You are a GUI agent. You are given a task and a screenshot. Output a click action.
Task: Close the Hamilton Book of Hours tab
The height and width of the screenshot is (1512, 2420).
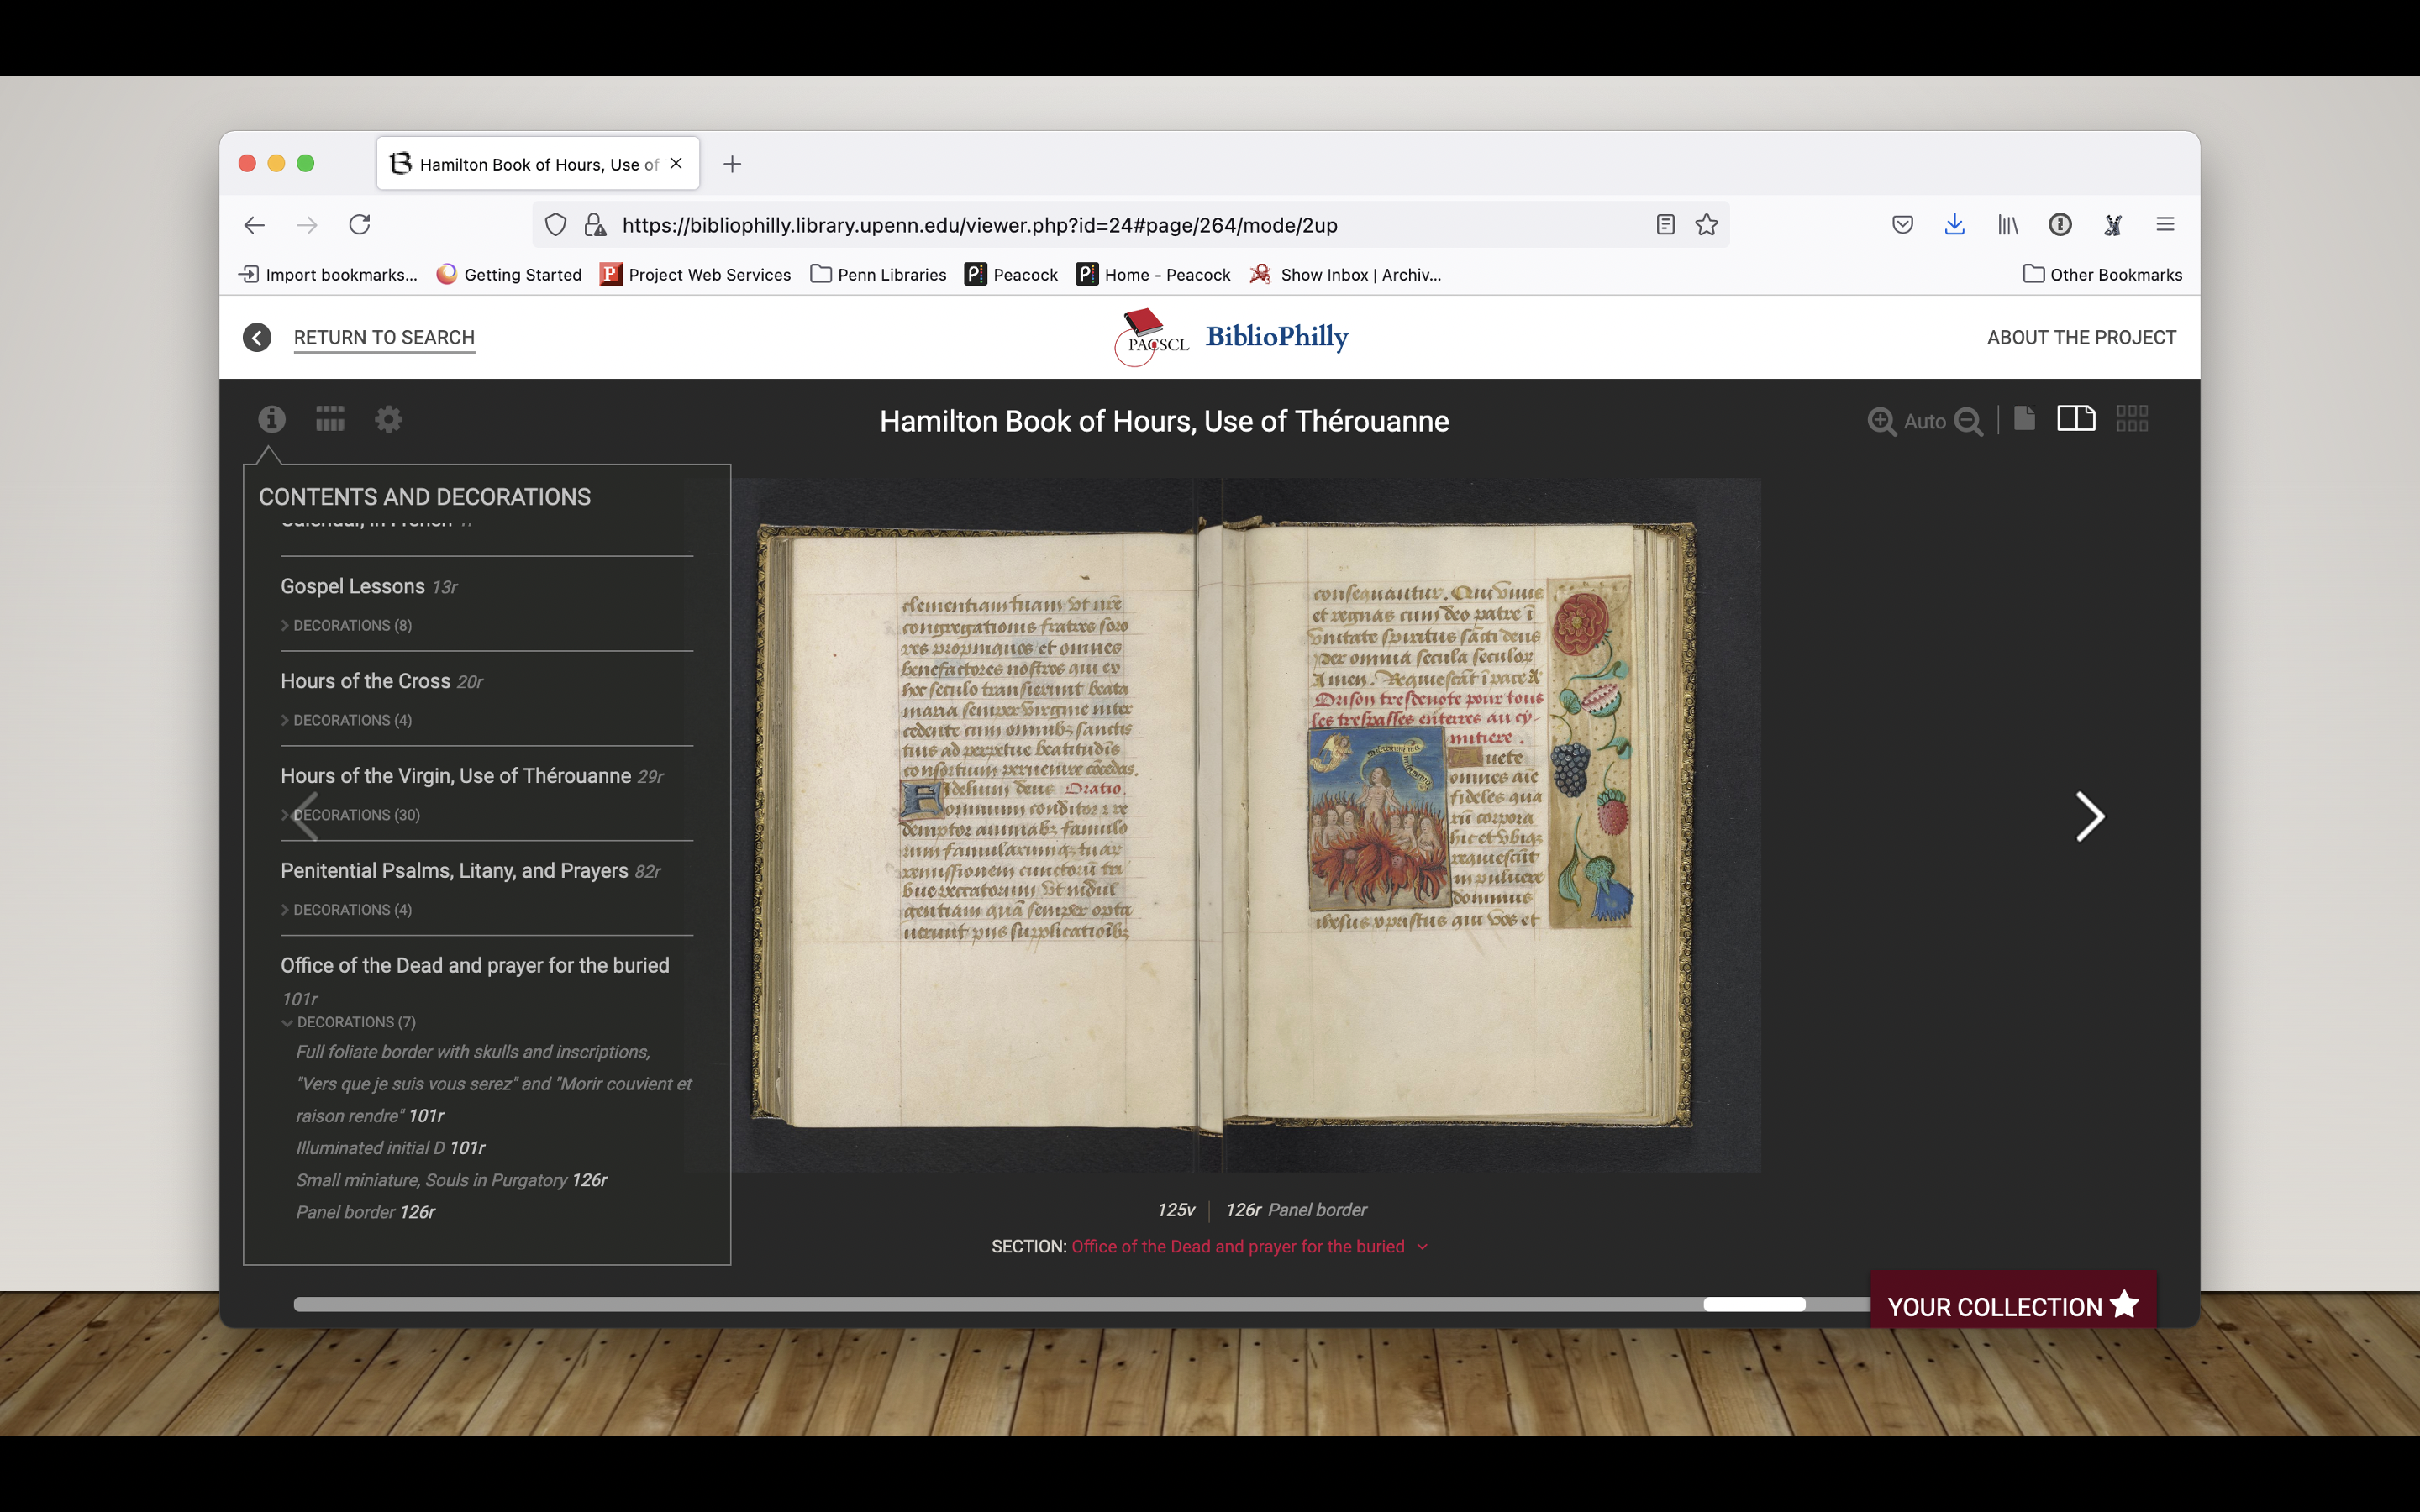coord(676,163)
